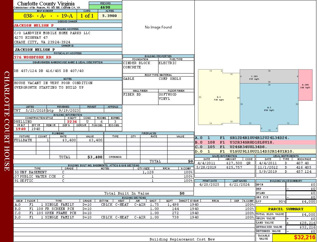Viewport: 317px width, 242px height.
Task: Select the legal instrument with book page 457 124
Action: pyautogui.click(x=285, y=172)
